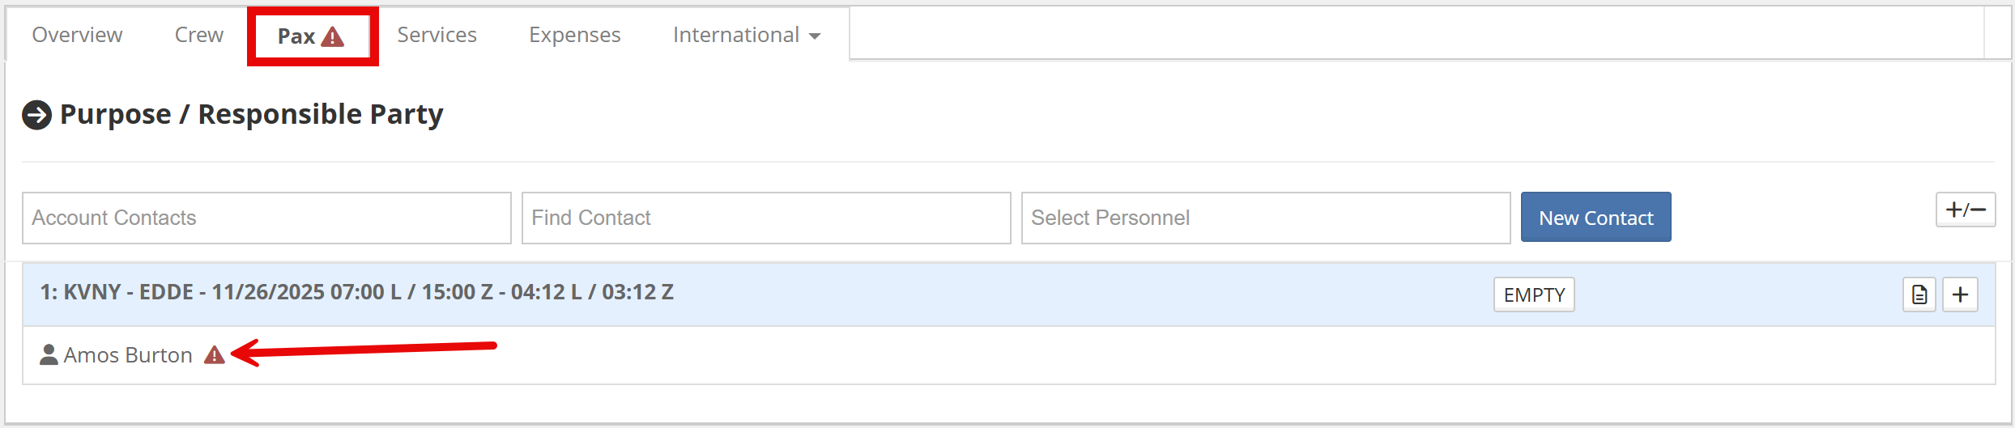Click the warning triangle on the Pax tab
The width and height of the screenshot is (2015, 428).
333,36
